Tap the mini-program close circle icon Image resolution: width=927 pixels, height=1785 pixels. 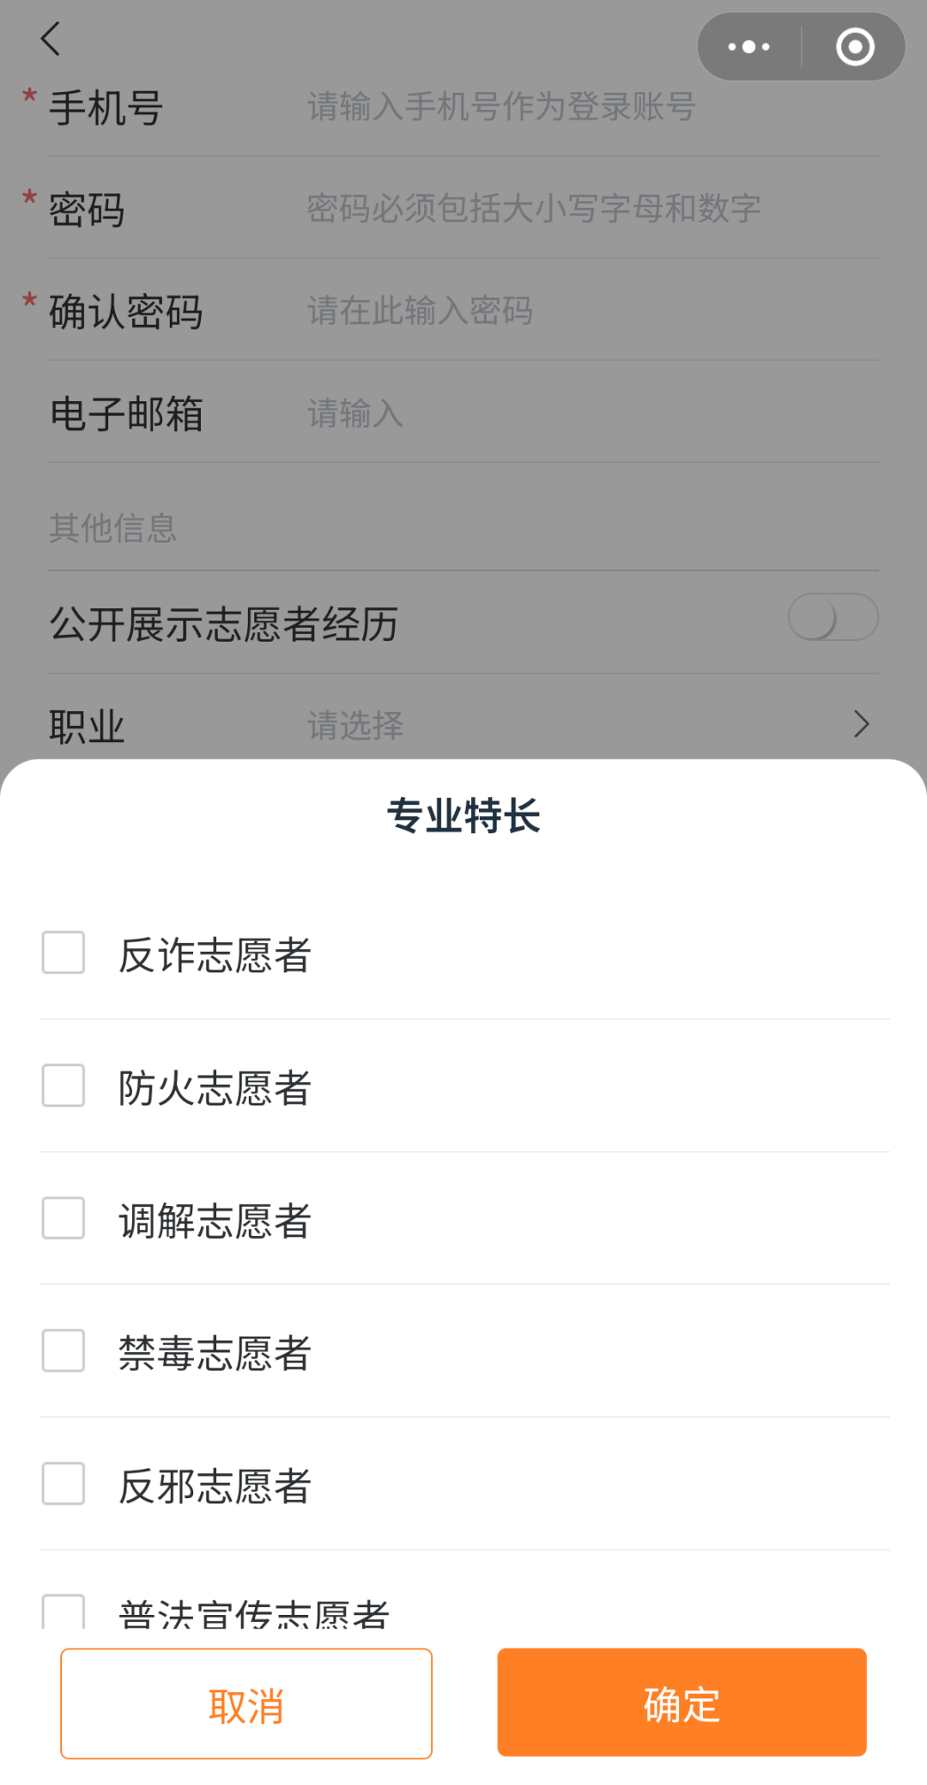855,47
